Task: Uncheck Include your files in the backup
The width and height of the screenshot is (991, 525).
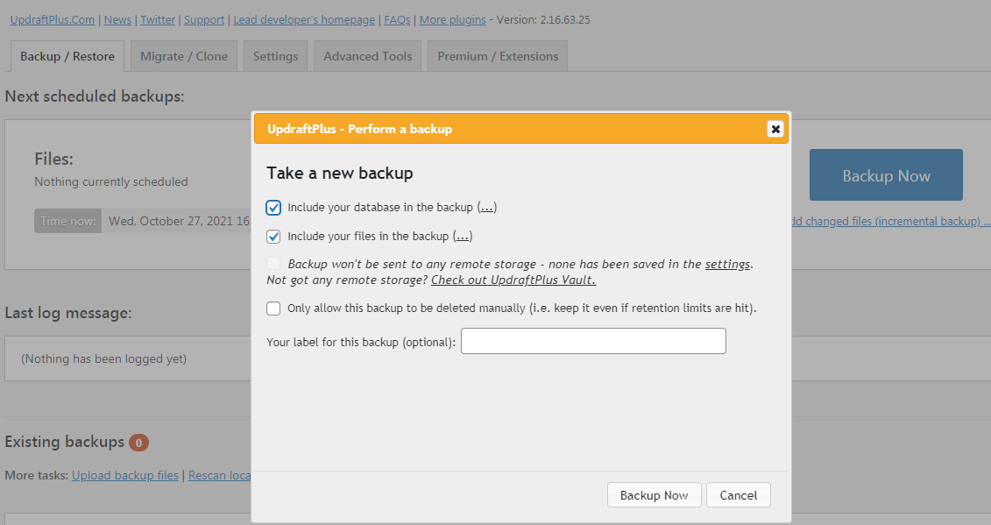Action: [273, 237]
